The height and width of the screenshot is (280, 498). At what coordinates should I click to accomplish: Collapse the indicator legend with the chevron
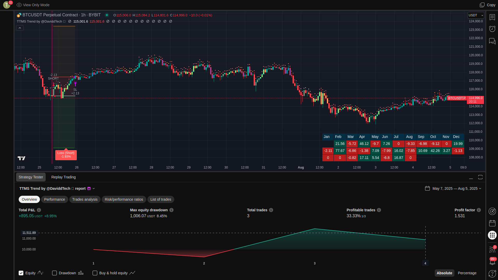click(x=20, y=28)
